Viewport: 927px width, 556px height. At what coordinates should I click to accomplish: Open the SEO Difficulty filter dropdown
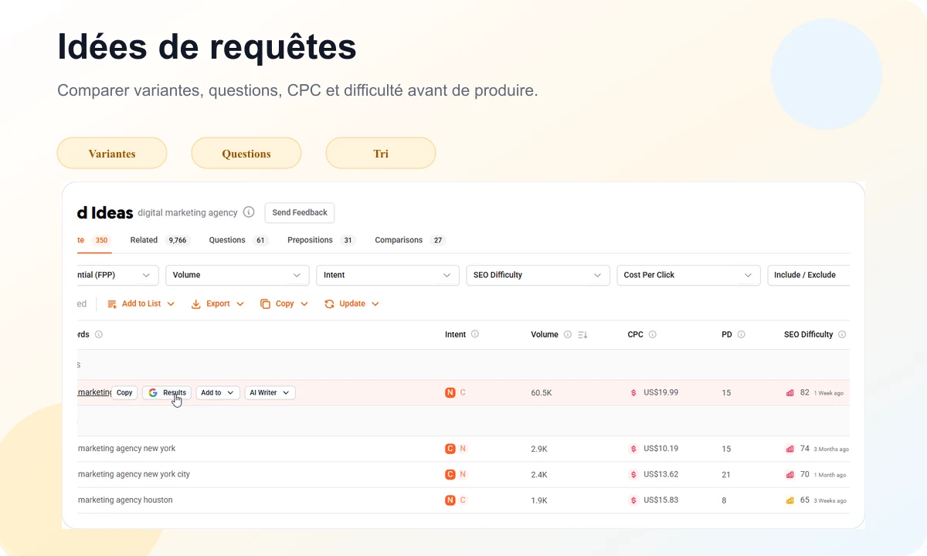(538, 275)
